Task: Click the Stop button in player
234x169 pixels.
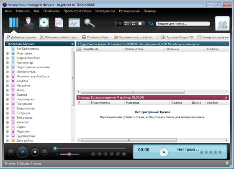Action: [x=35, y=152]
